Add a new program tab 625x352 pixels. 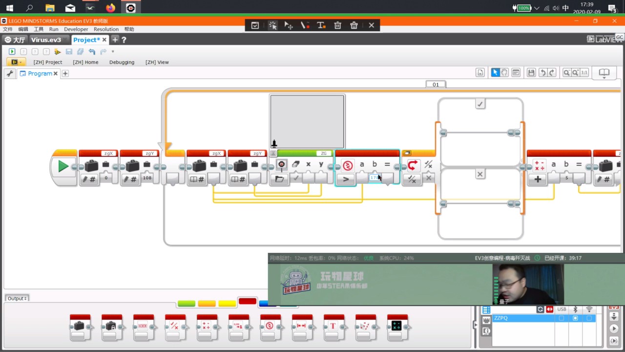pos(65,73)
